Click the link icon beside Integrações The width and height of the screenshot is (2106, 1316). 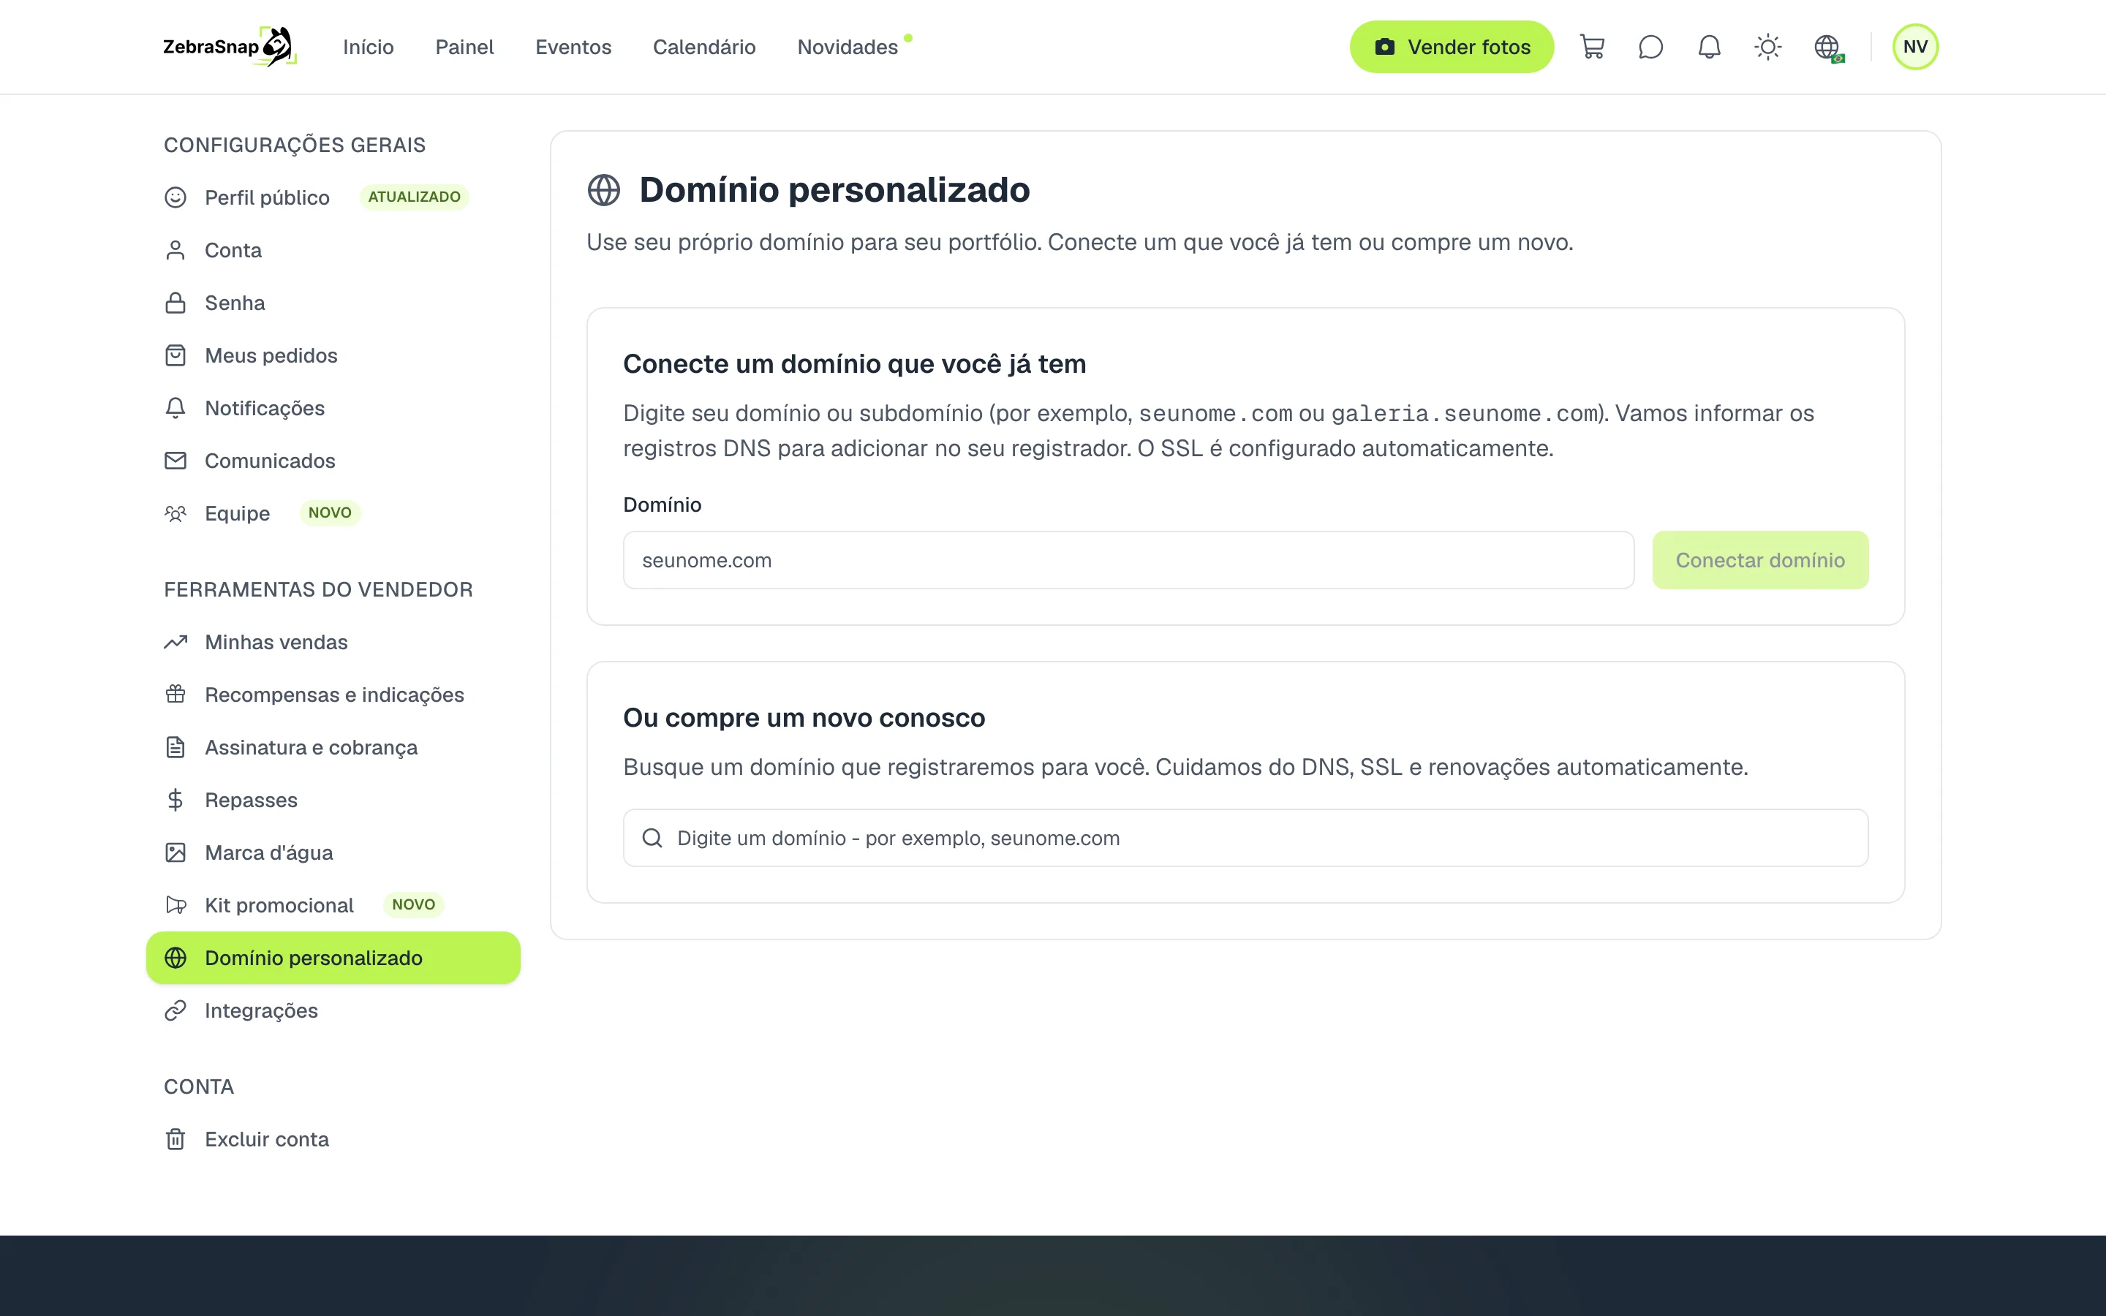pyautogui.click(x=175, y=1010)
